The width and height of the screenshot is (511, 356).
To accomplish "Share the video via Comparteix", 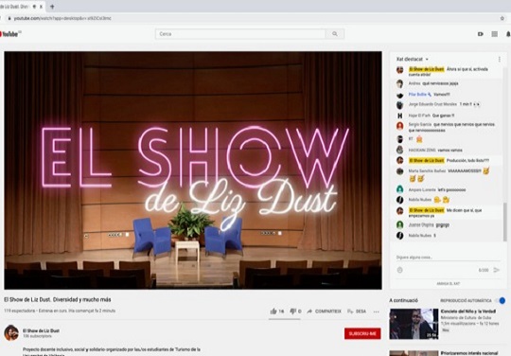I will 324,311.
